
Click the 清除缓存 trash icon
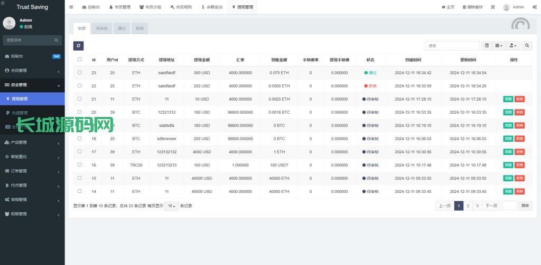tap(464, 7)
